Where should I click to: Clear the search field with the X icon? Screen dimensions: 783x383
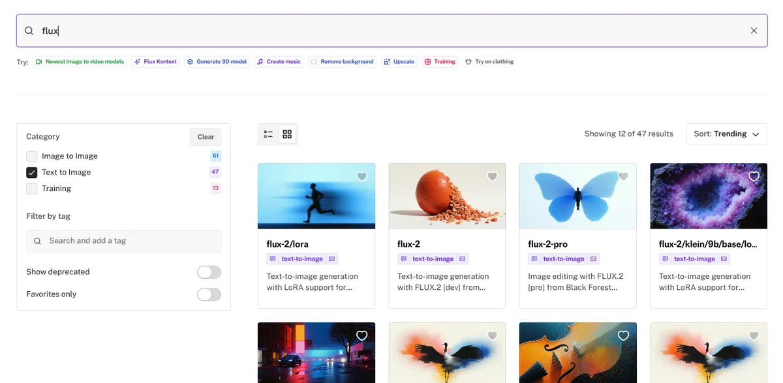(754, 31)
